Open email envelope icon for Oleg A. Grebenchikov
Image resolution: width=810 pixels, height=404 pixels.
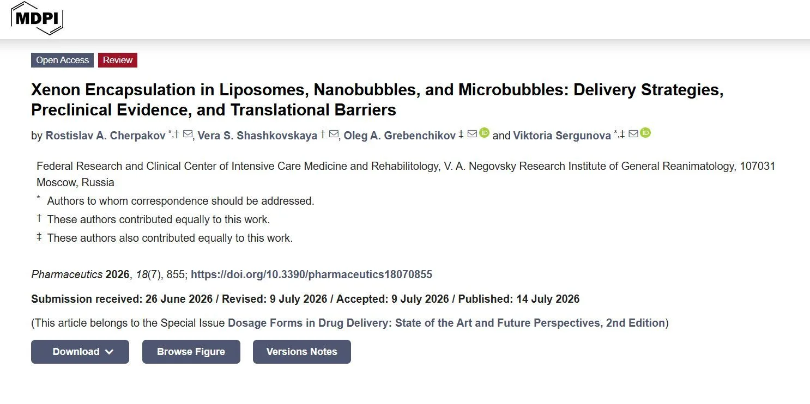(473, 134)
